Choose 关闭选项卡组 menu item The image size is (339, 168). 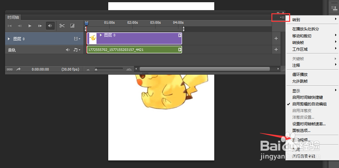tap(312, 156)
